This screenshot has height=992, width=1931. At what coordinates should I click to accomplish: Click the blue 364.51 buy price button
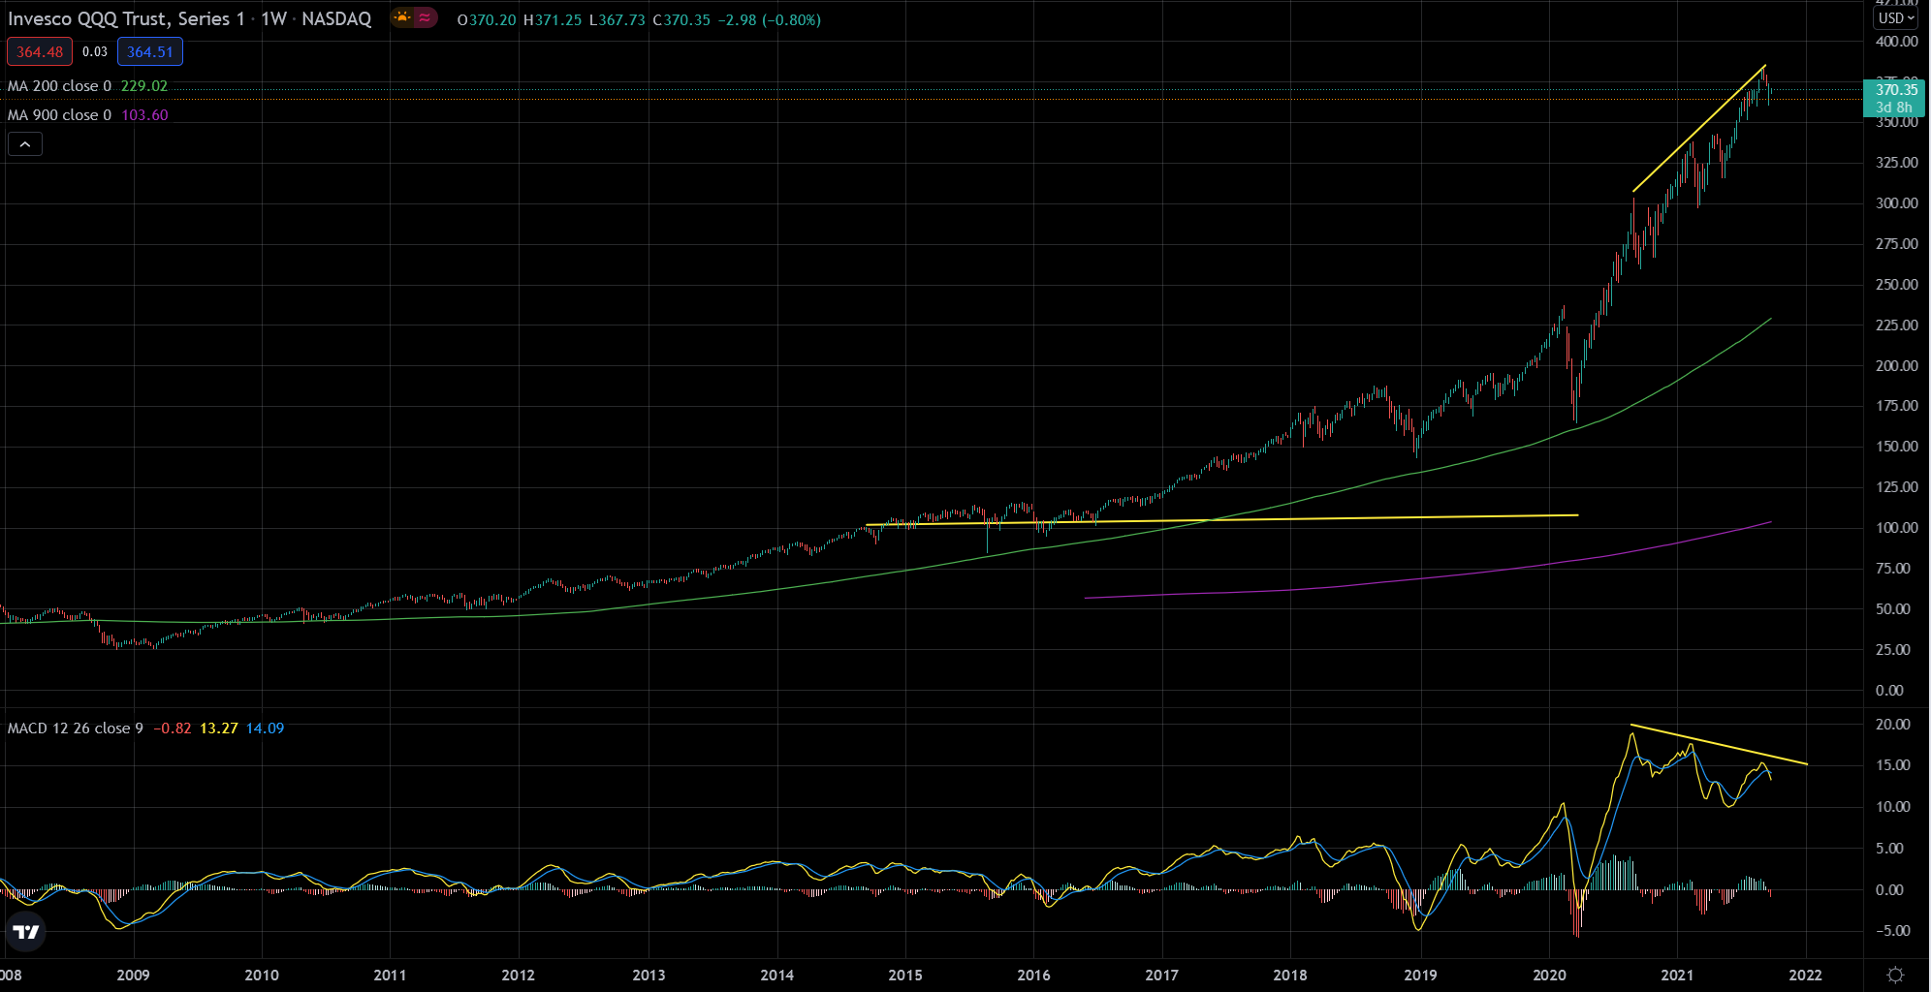(150, 52)
